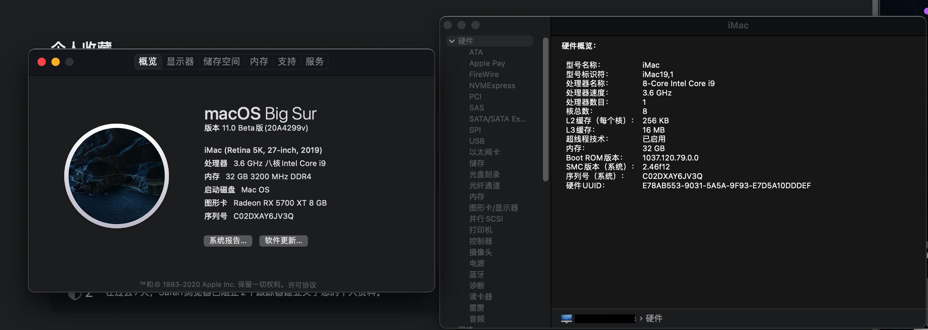Select SAS in the sidebar
The image size is (928, 330).
point(477,108)
